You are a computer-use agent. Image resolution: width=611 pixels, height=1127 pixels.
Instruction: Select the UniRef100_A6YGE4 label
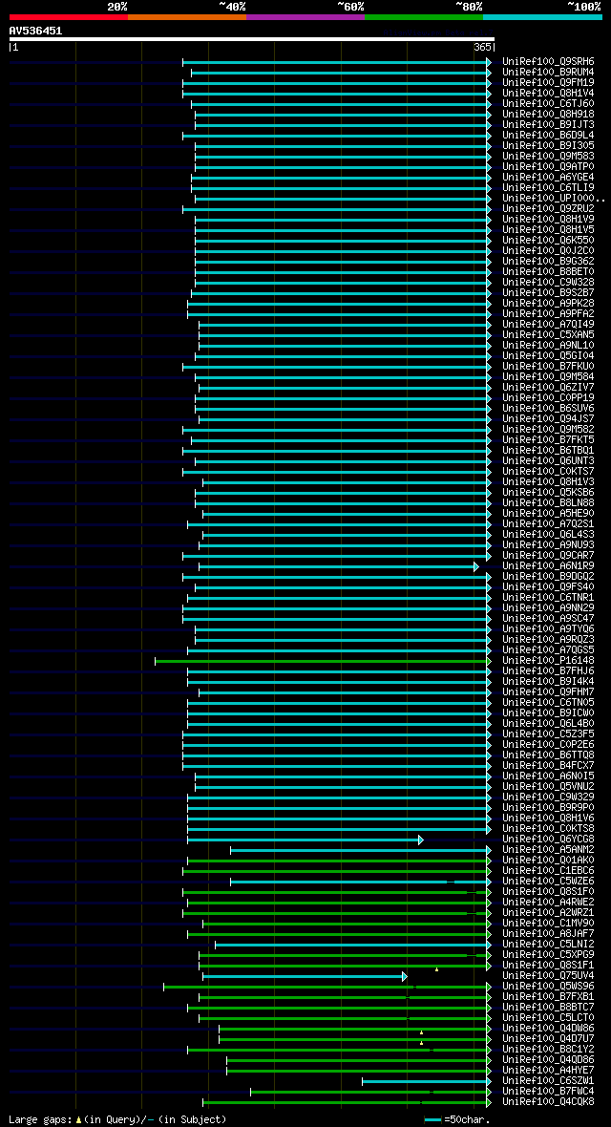pos(548,178)
